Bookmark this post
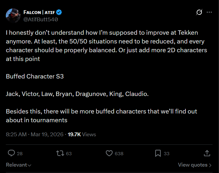Image resolution: width=219 pixels, height=173 pixels. click(158, 153)
